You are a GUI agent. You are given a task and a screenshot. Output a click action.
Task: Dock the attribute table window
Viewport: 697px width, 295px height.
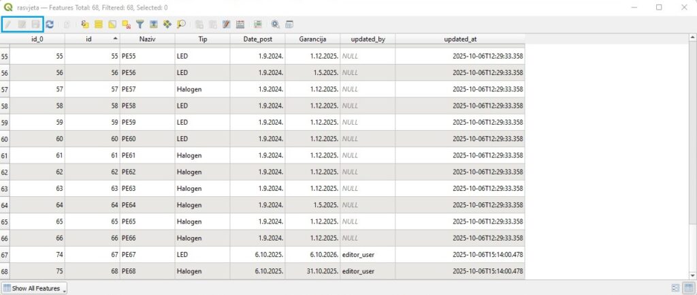coord(289,25)
